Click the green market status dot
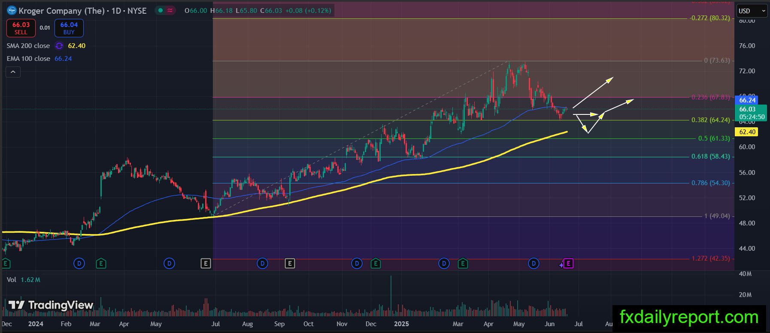 161,10
